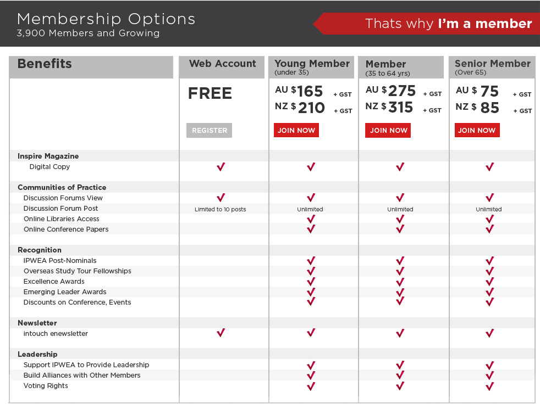Viewport: 540px width, 404px height.
Task: Click Build Alliances checkmark under Senior Member
Action: click(x=490, y=375)
